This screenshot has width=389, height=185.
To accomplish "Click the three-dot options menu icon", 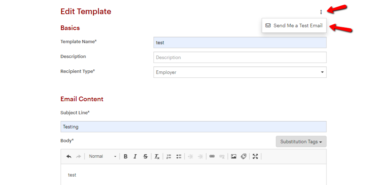I will 321,12.
